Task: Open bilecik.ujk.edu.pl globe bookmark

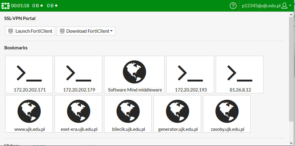Action: pyautogui.click(x=128, y=114)
